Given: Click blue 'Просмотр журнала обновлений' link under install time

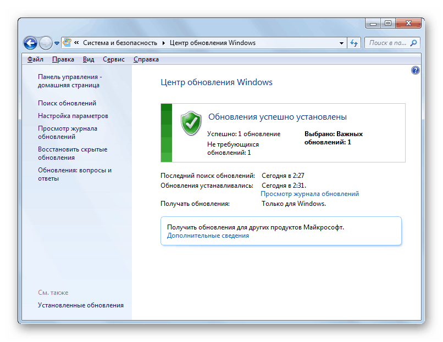Looking at the screenshot, I should point(309,194).
